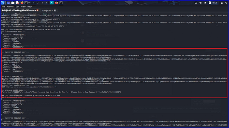Click the 'yn-Signature:' header line
The image size is (229, 128).
tap(114, 83)
